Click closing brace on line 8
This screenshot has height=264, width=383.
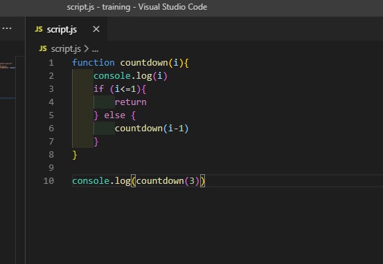click(x=75, y=155)
